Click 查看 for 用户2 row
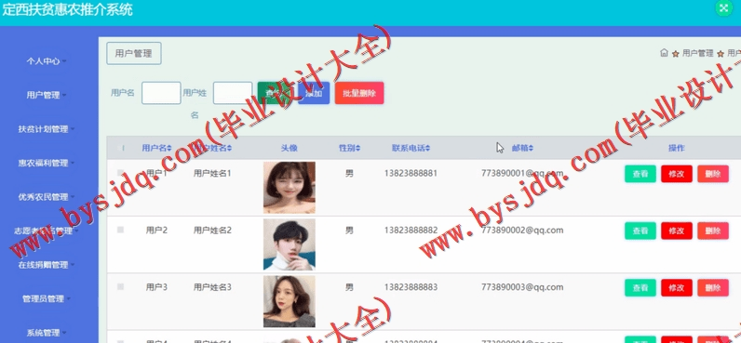The width and height of the screenshot is (741, 343). click(640, 231)
